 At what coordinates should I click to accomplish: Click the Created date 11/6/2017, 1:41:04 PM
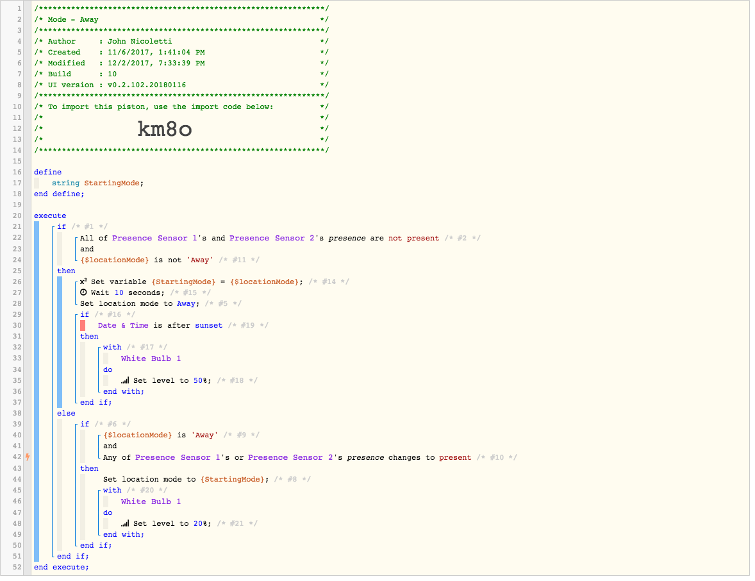click(156, 52)
